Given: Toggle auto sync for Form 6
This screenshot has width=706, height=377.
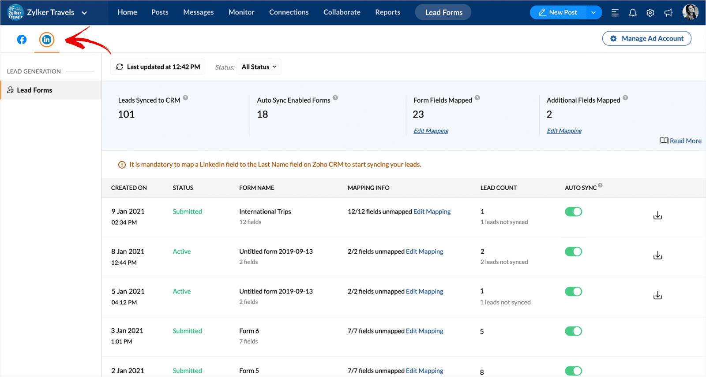Looking at the screenshot, I should point(573,331).
